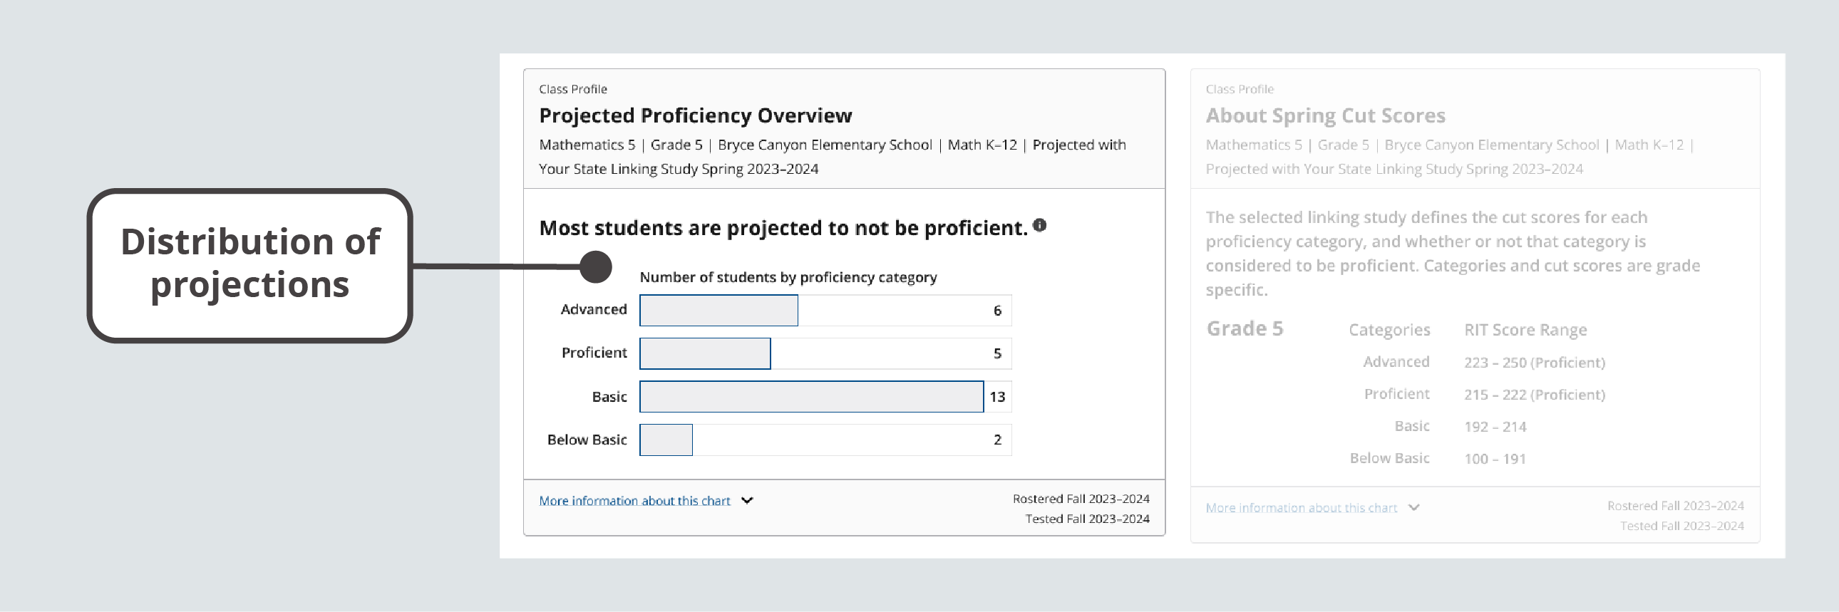Click the info icon beside the proficiency headline
1839x612 pixels.
(1039, 225)
